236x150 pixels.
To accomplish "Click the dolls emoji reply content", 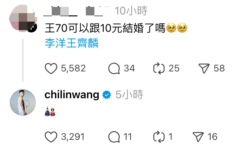I will click(x=50, y=111).
